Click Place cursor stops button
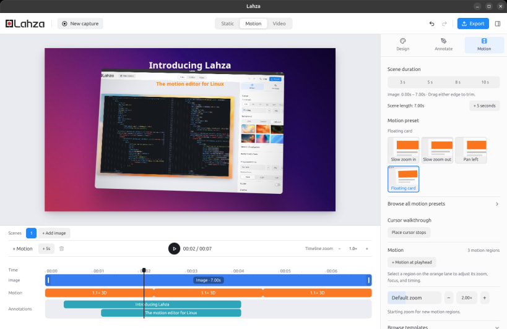507x329 pixels. point(409,232)
